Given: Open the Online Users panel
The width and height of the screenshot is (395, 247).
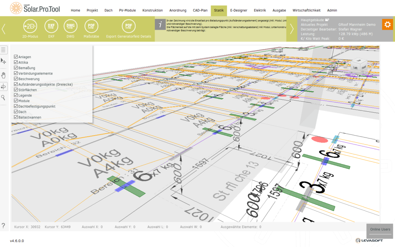Looking at the screenshot, I should [380, 229].
